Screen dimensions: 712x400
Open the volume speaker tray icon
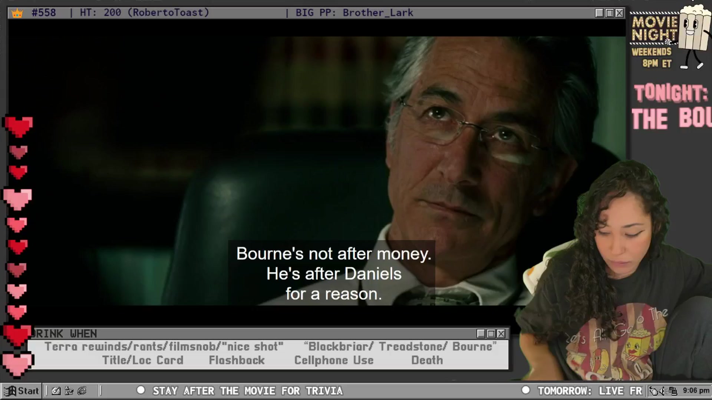click(663, 391)
